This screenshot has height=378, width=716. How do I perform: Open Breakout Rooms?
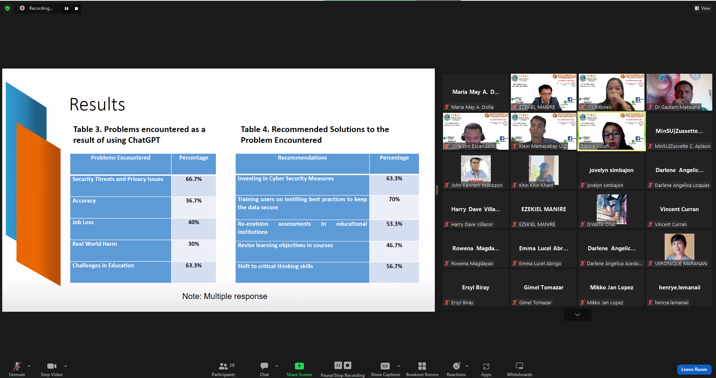(422, 369)
